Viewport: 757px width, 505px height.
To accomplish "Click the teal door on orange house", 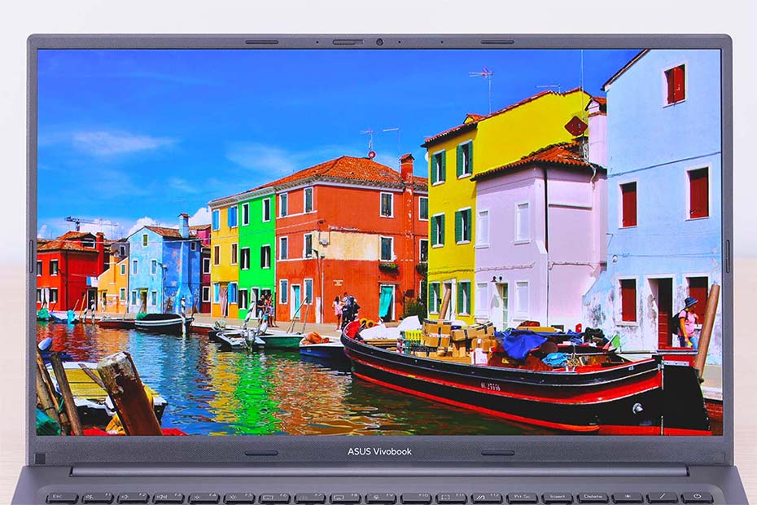I will (386, 301).
